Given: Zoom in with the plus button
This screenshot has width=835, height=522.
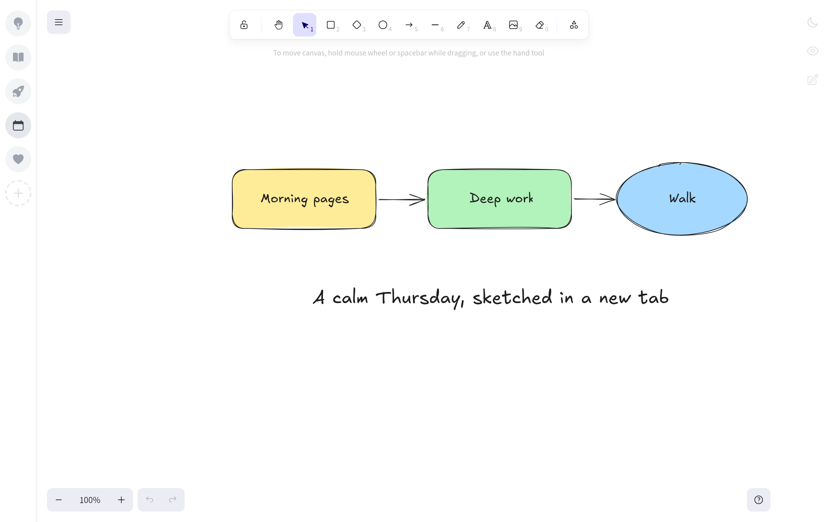Looking at the screenshot, I should 121,499.
